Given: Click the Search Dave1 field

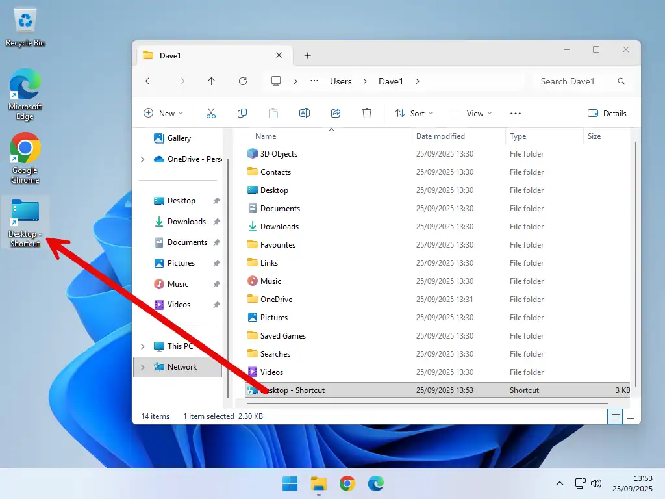Looking at the screenshot, I should coord(582,81).
